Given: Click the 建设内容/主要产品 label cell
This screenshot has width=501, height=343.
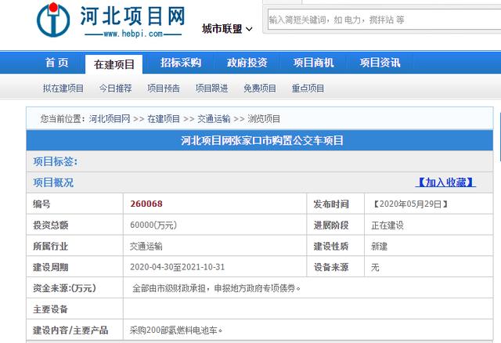Looking at the screenshot, I should (75, 330).
